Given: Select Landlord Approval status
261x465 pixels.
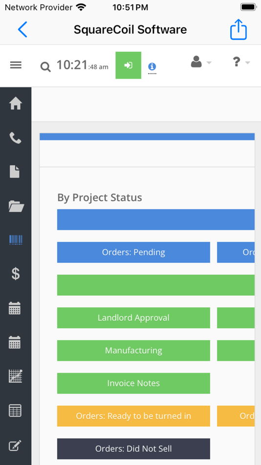Looking at the screenshot, I should click(x=133, y=318).
